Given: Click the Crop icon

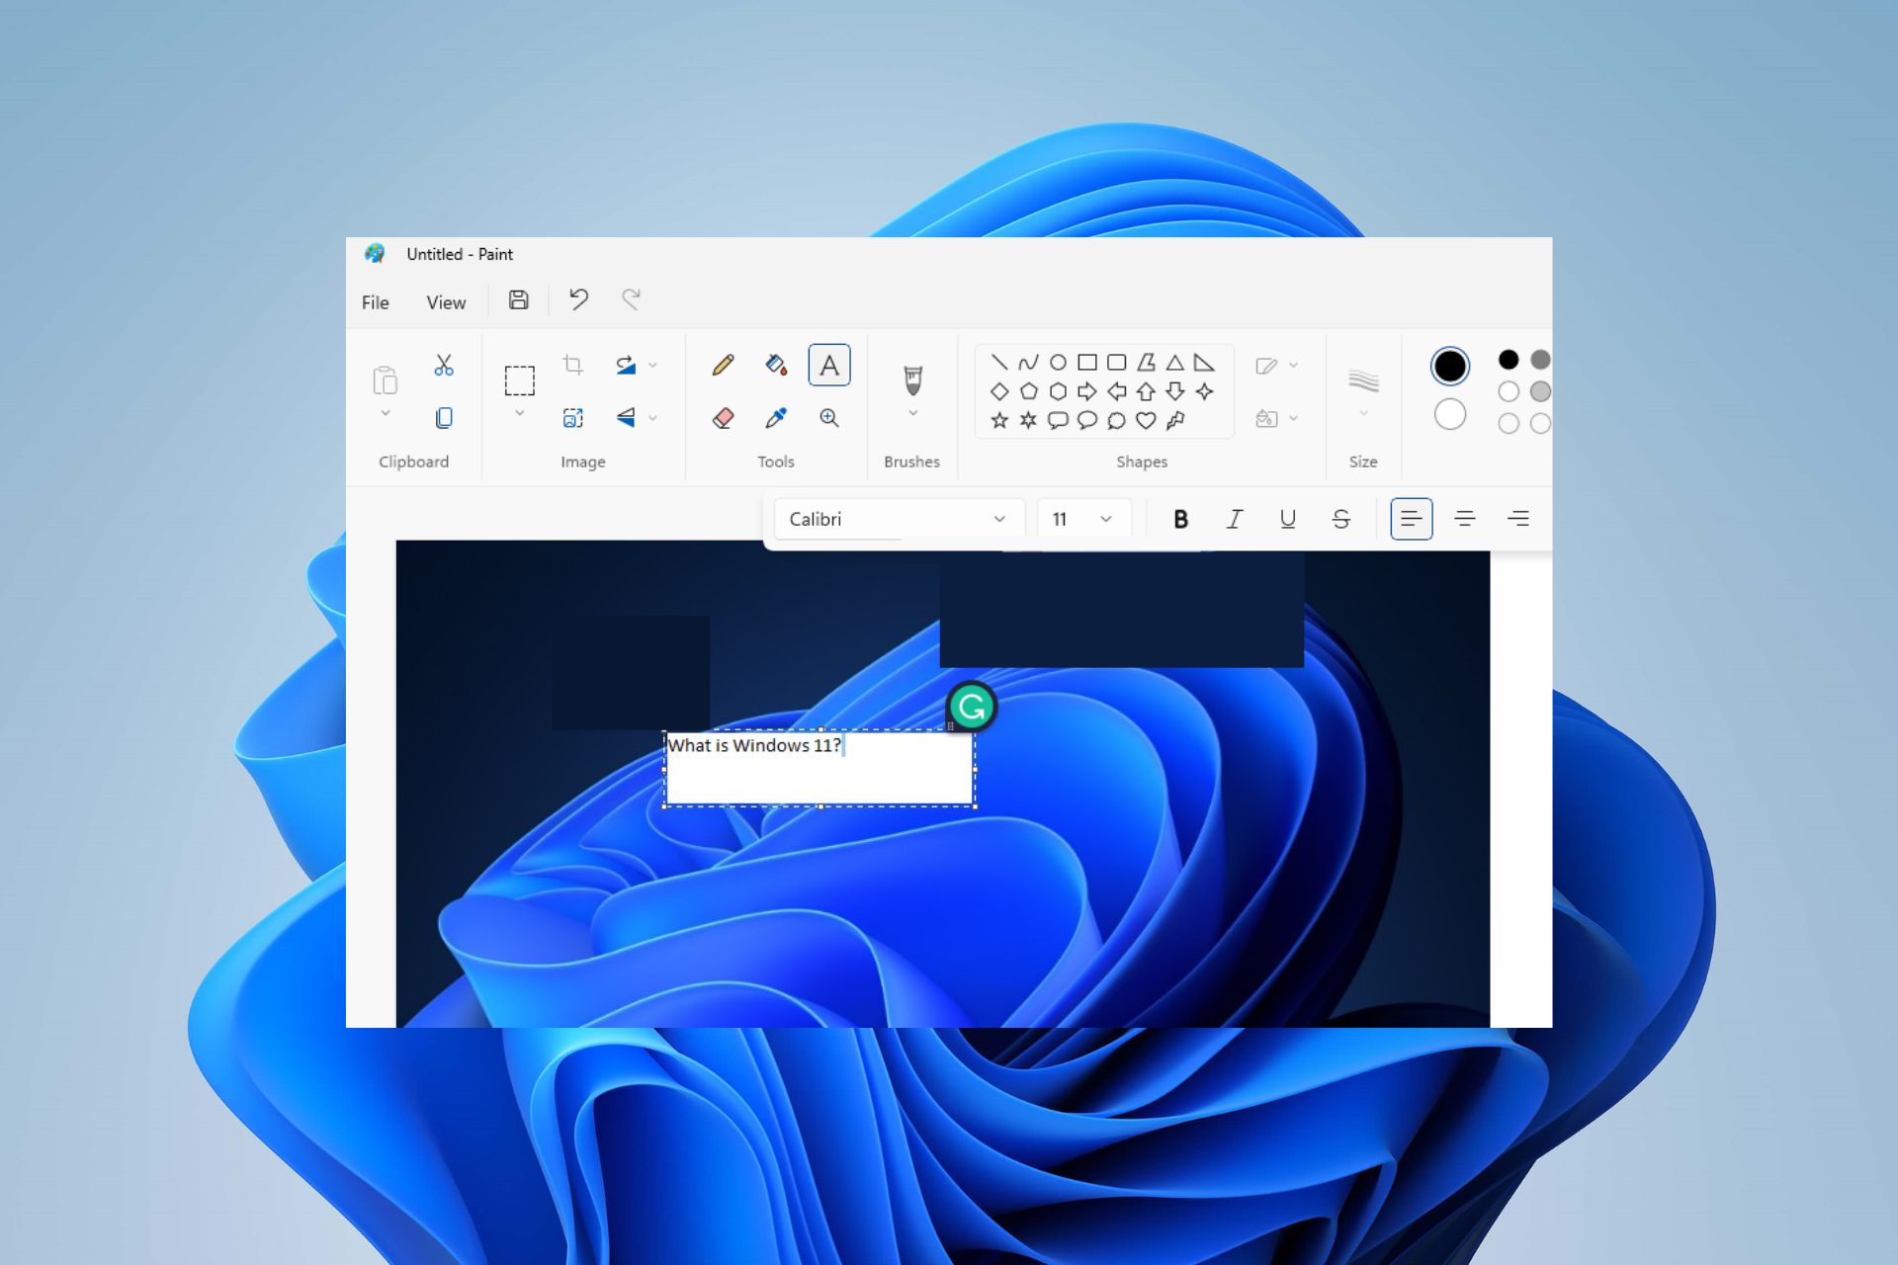Looking at the screenshot, I should pos(572,366).
